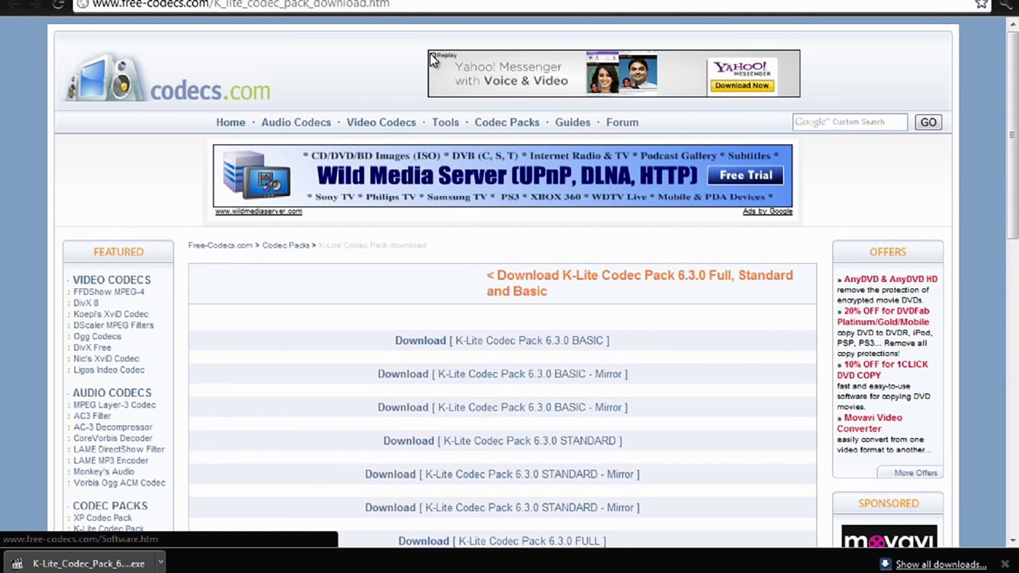This screenshot has height=573, width=1019.
Task: Open the downloaded K-Lite_Codec_Pack exe file
Action: (80, 563)
